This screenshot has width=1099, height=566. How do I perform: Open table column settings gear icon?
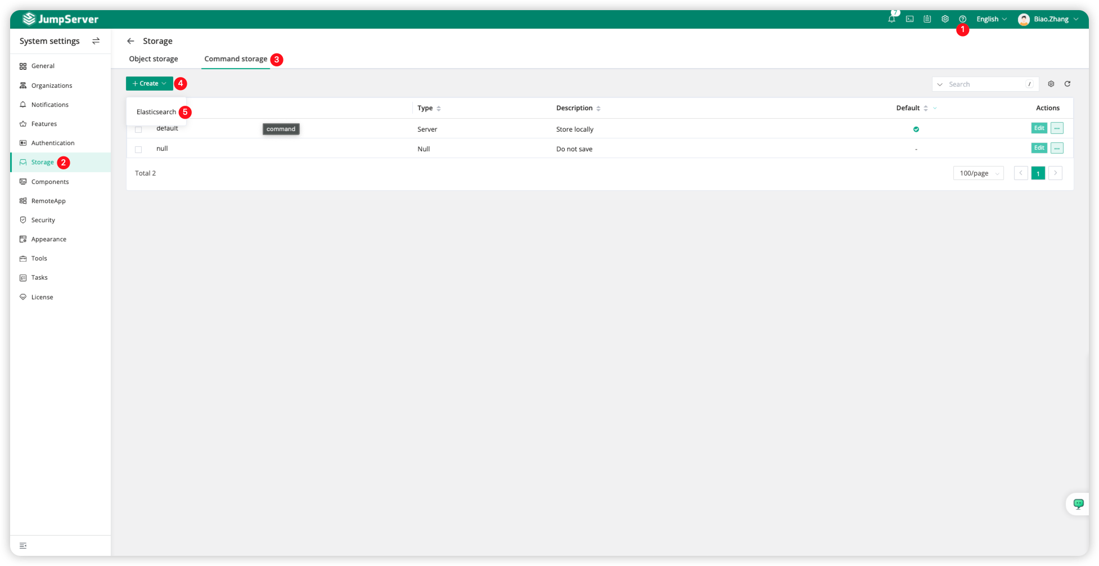click(1051, 84)
